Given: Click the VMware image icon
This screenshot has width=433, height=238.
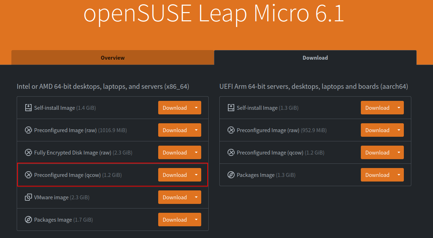Looking at the screenshot, I should 28,197.
